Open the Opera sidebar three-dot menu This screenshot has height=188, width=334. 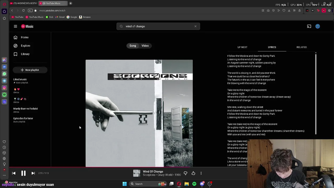(4, 175)
